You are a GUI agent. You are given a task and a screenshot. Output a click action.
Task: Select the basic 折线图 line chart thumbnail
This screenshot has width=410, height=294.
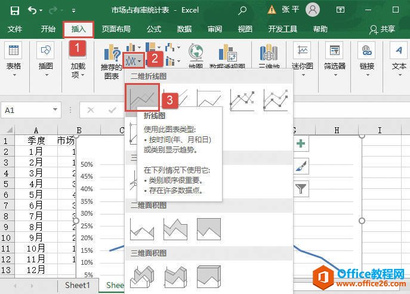(142, 97)
